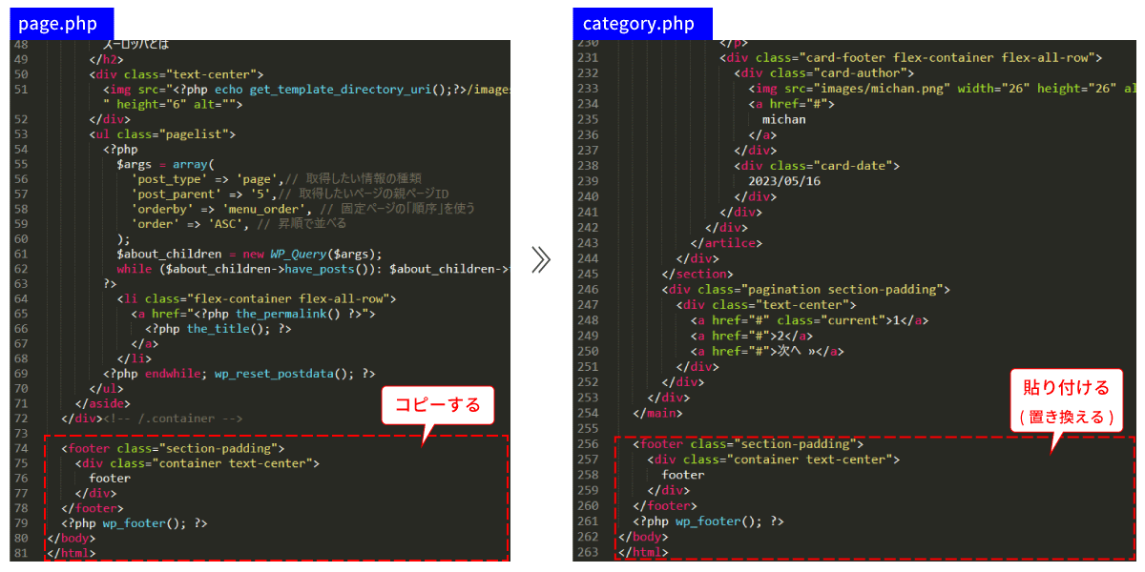
Task: Click the '<!-- /.container -->' comment
Action: (173, 419)
